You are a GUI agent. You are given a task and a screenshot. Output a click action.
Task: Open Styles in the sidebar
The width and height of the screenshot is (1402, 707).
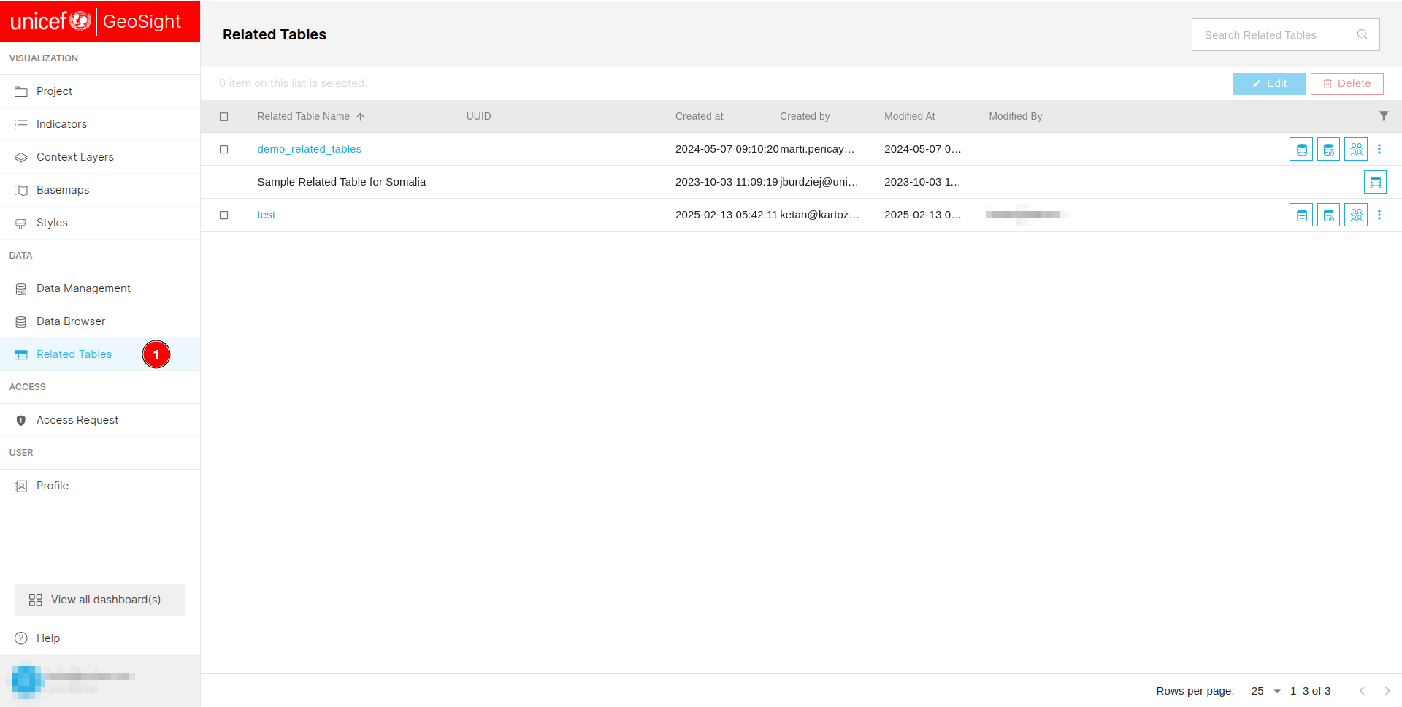[x=100, y=223]
